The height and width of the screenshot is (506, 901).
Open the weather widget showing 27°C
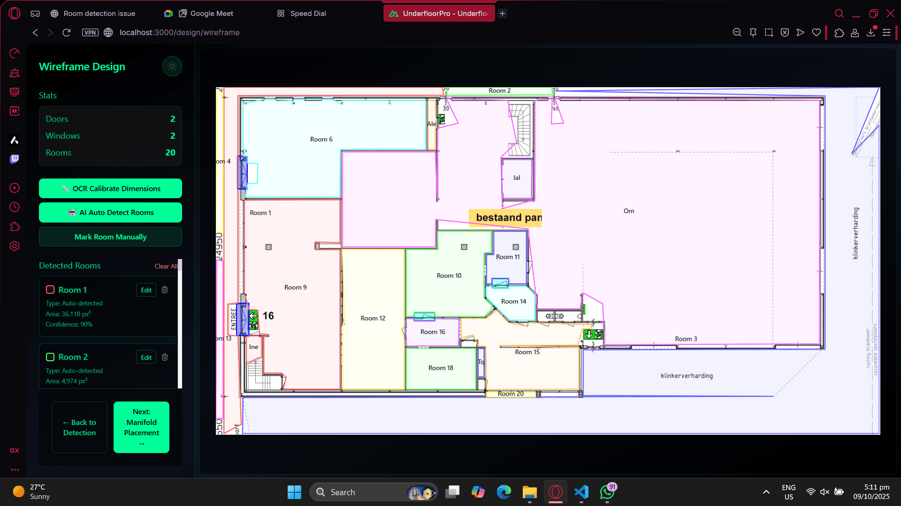(x=31, y=492)
